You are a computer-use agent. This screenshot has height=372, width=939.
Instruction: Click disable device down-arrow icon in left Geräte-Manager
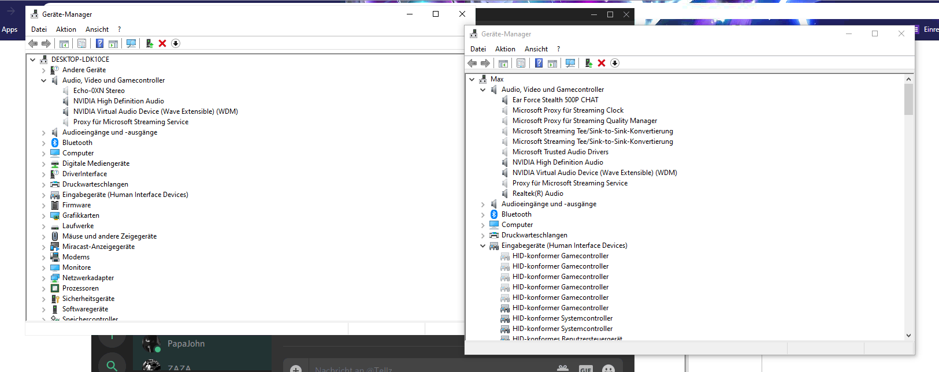(176, 43)
